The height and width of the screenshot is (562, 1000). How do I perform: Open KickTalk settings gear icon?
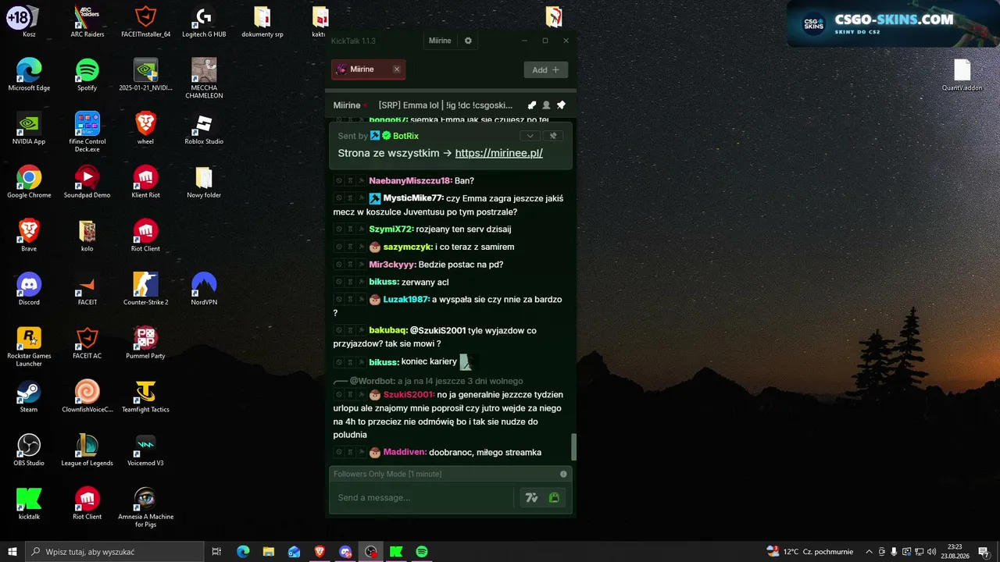(x=468, y=41)
